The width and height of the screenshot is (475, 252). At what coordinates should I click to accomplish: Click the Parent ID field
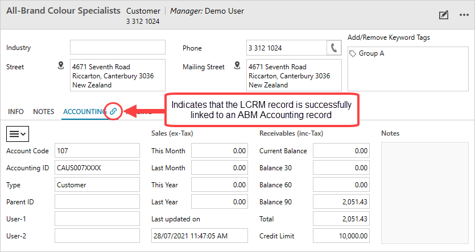[97, 201]
